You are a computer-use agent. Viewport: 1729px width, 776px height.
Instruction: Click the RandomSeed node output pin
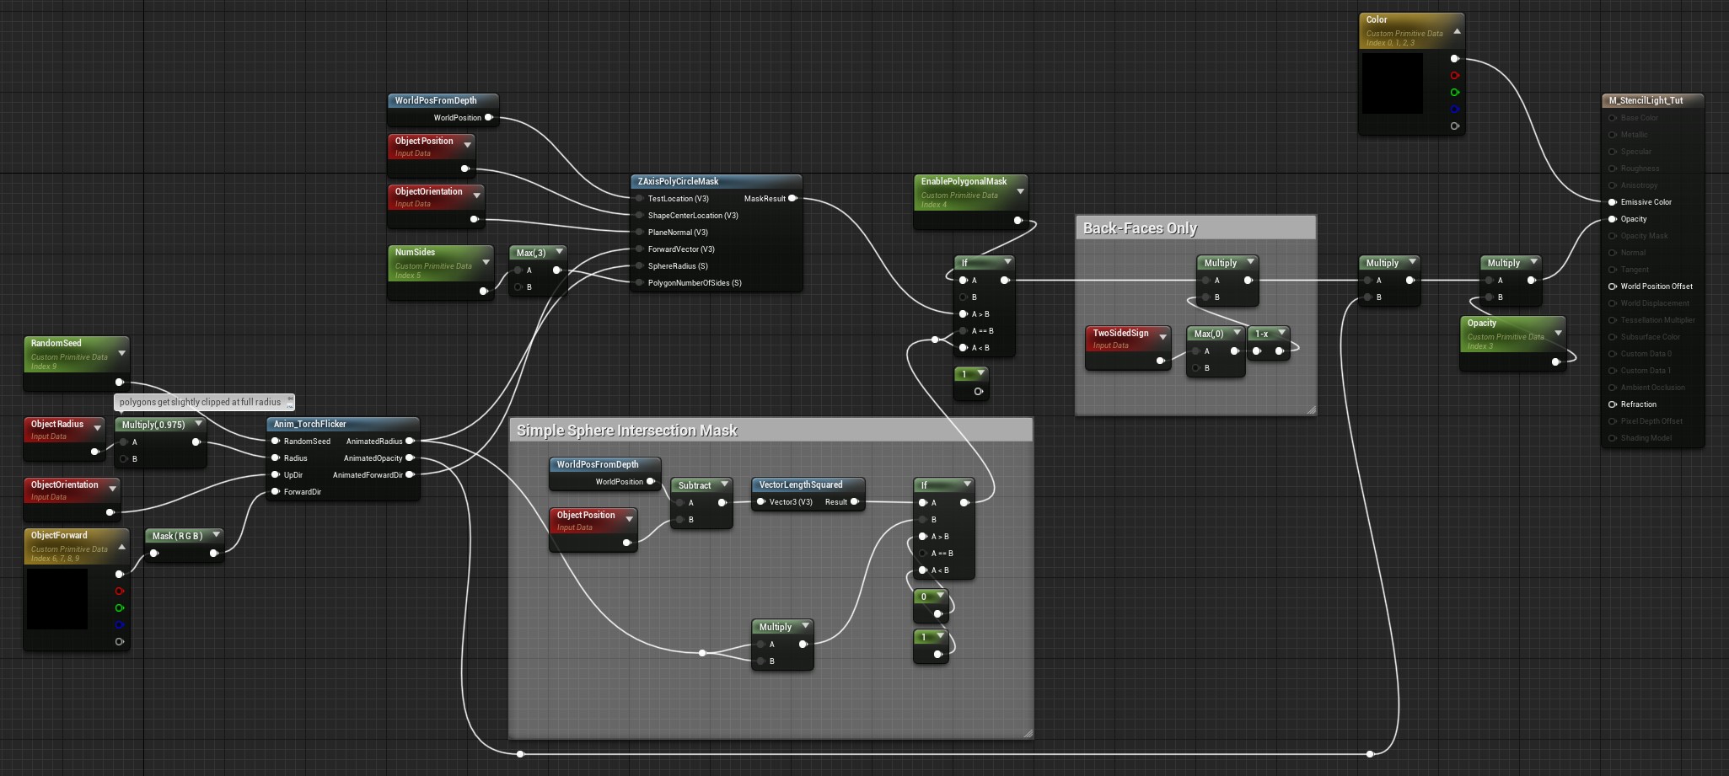click(119, 382)
